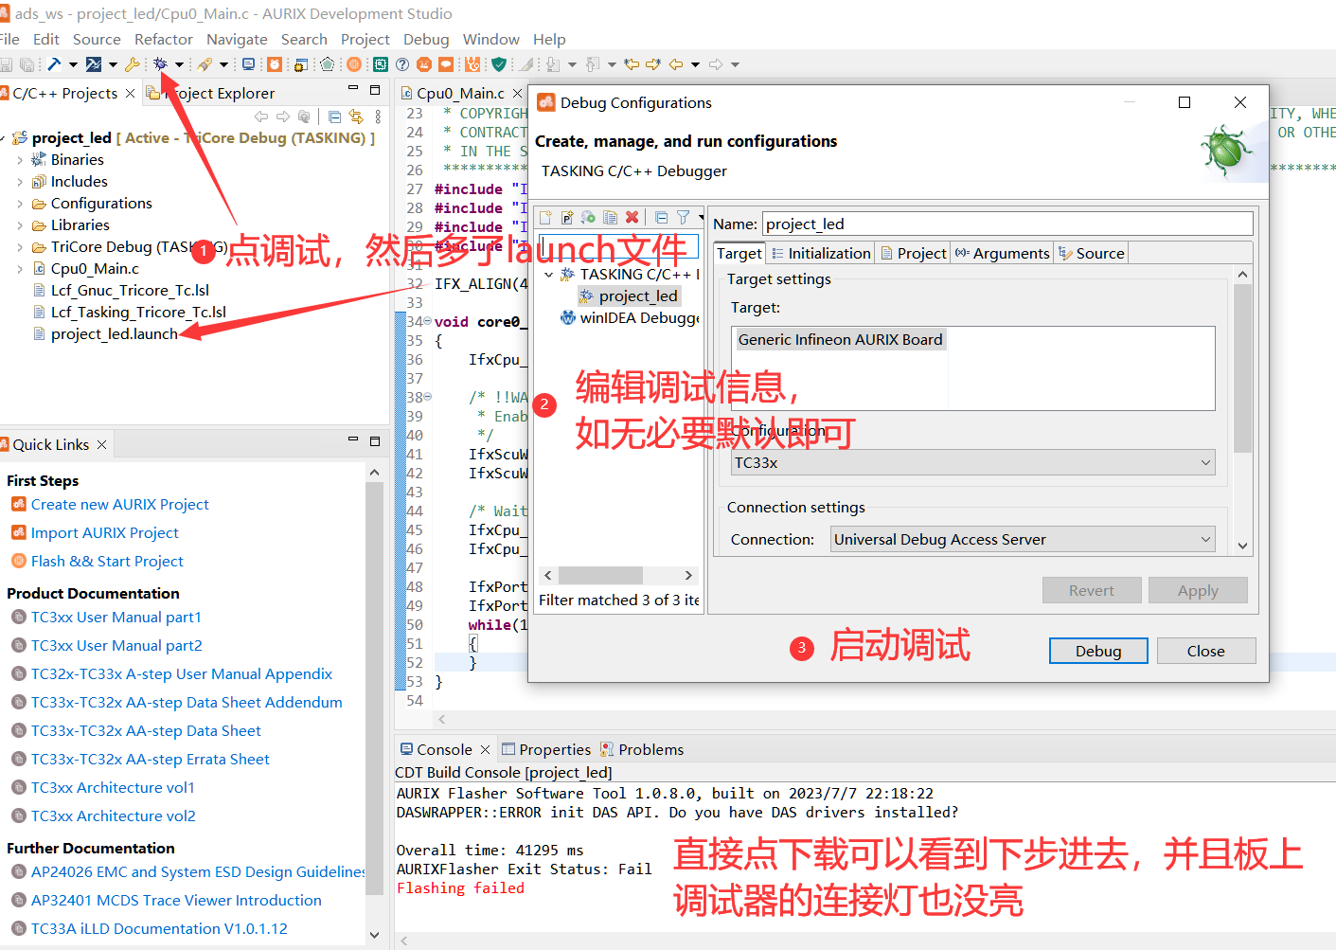Open Create new AURIX Project link
1336x950 pixels.
(x=120, y=505)
